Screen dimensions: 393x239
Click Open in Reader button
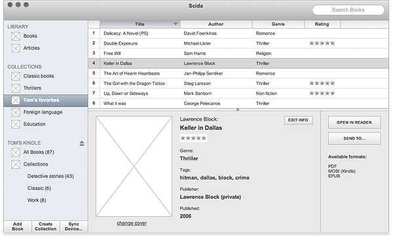pyautogui.click(x=354, y=122)
